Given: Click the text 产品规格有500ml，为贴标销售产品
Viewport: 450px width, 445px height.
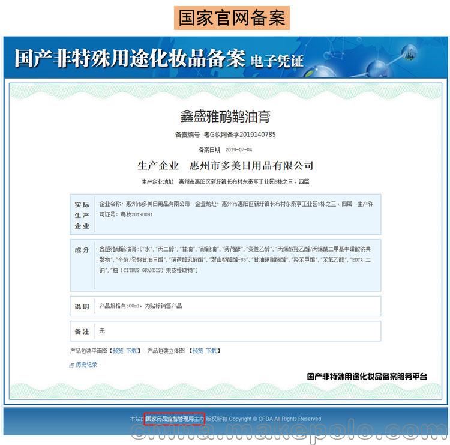Looking at the screenshot, I should 140,306.
